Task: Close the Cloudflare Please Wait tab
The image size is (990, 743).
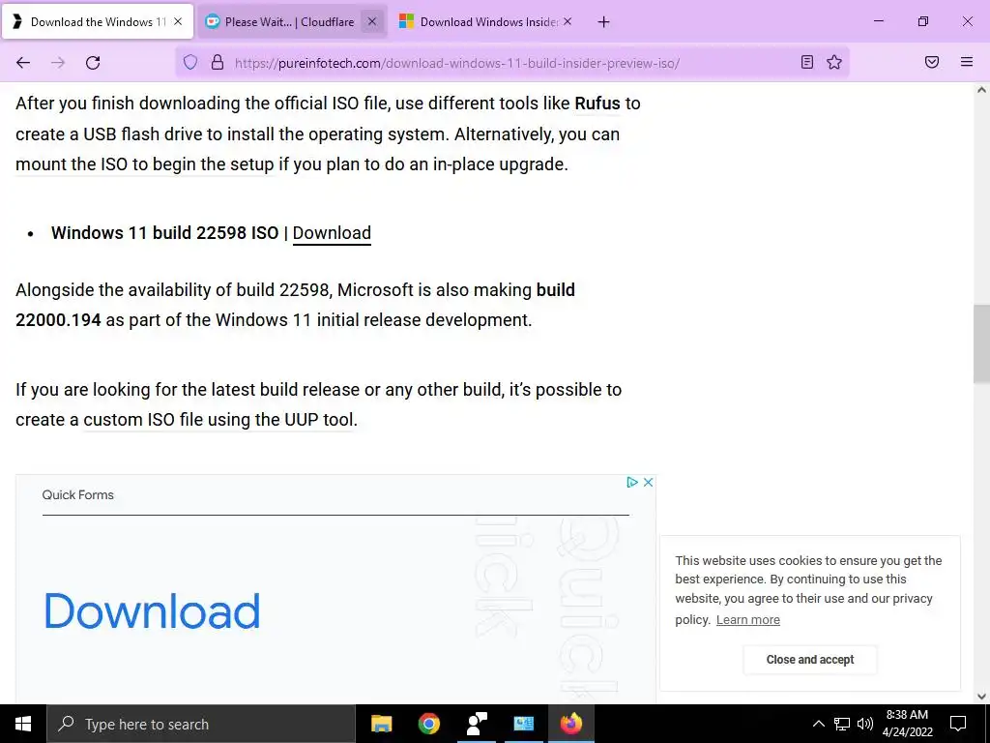Action: click(372, 21)
